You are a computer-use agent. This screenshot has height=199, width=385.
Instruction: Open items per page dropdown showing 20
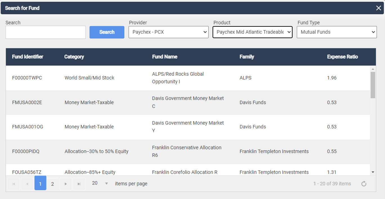[100, 183]
